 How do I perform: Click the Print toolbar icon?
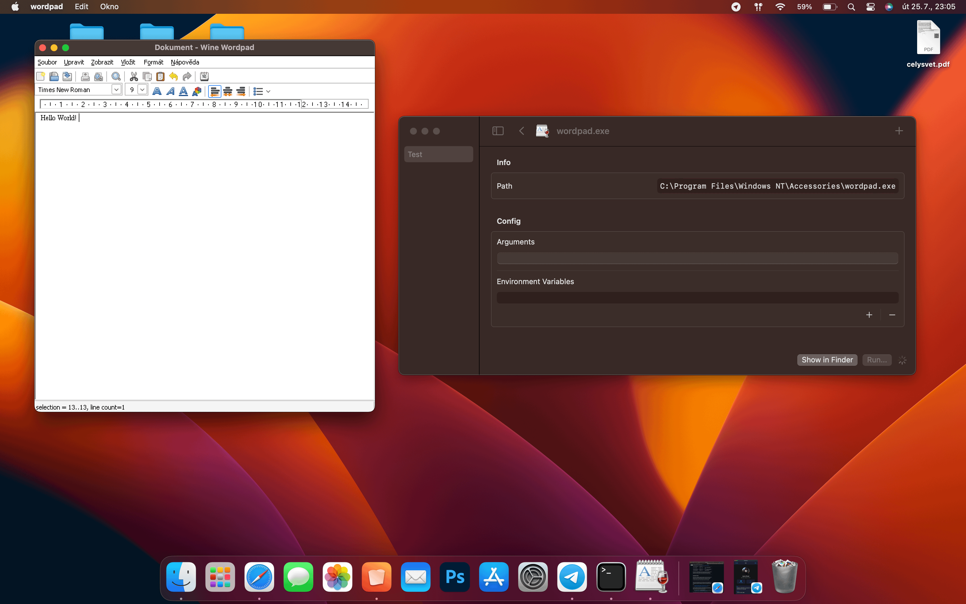(x=85, y=76)
